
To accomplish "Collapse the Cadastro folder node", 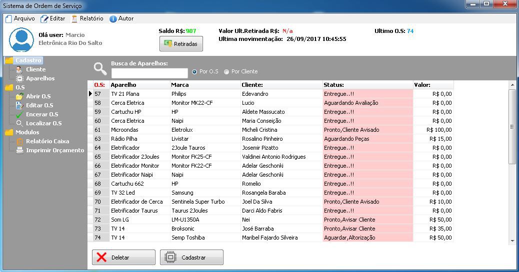I will pyautogui.click(x=9, y=60).
